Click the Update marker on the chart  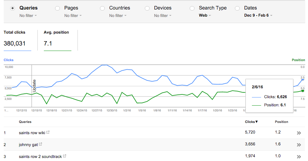34,86
